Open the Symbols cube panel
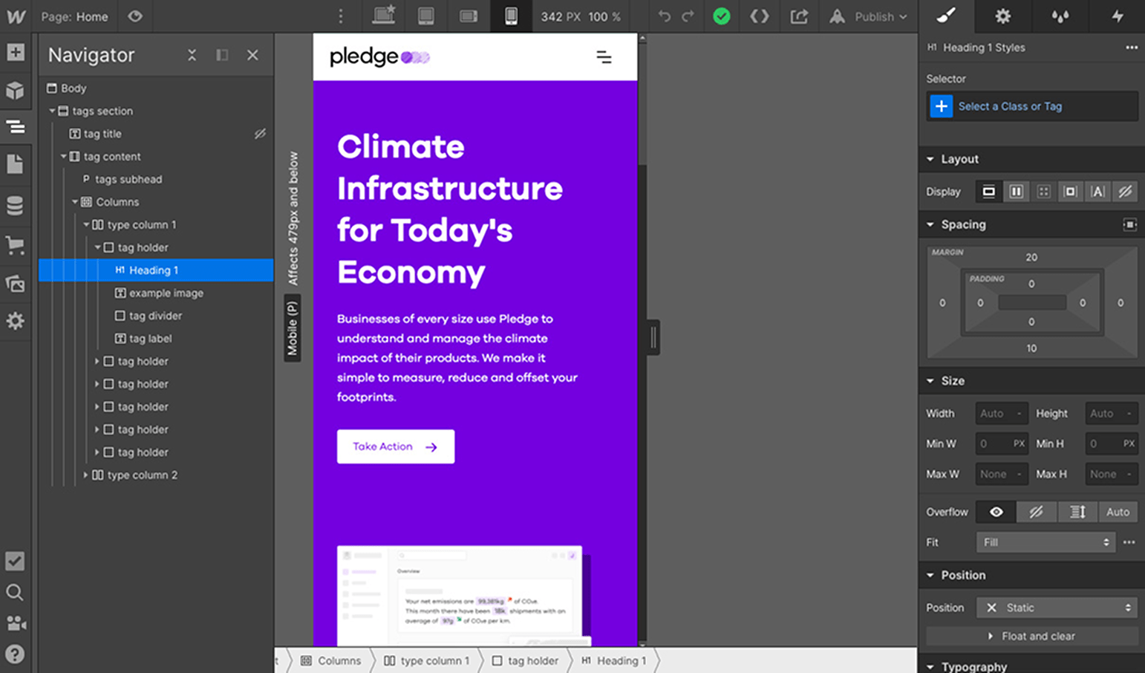Viewport: 1145px width, 673px height. point(16,90)
